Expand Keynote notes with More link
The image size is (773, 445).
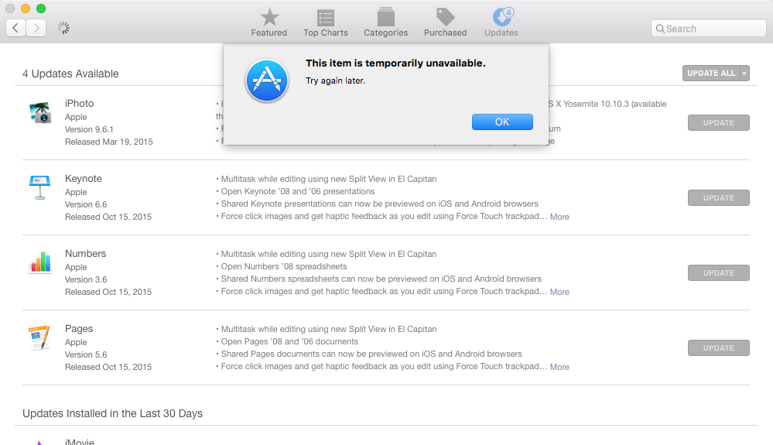559,217
